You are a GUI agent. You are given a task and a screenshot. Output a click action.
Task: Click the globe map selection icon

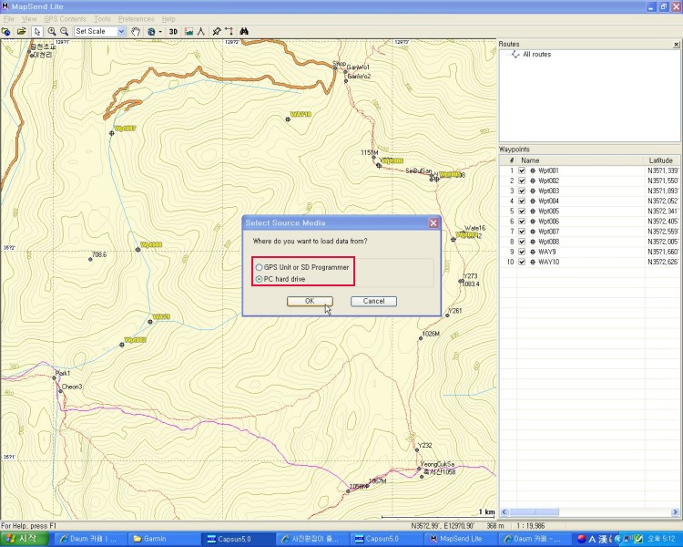151,31
